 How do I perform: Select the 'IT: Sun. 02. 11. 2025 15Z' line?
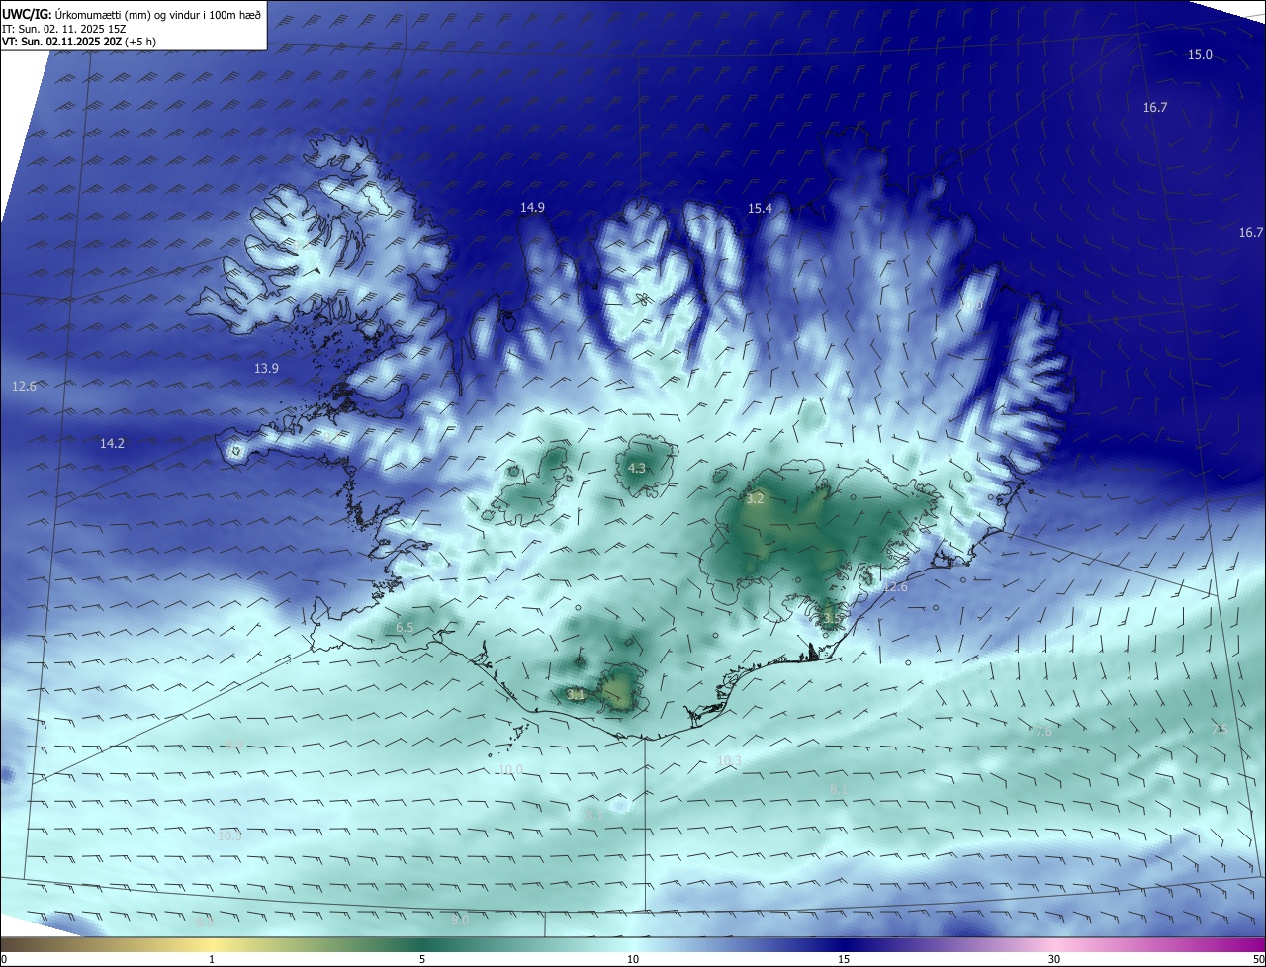click(64, 28)
